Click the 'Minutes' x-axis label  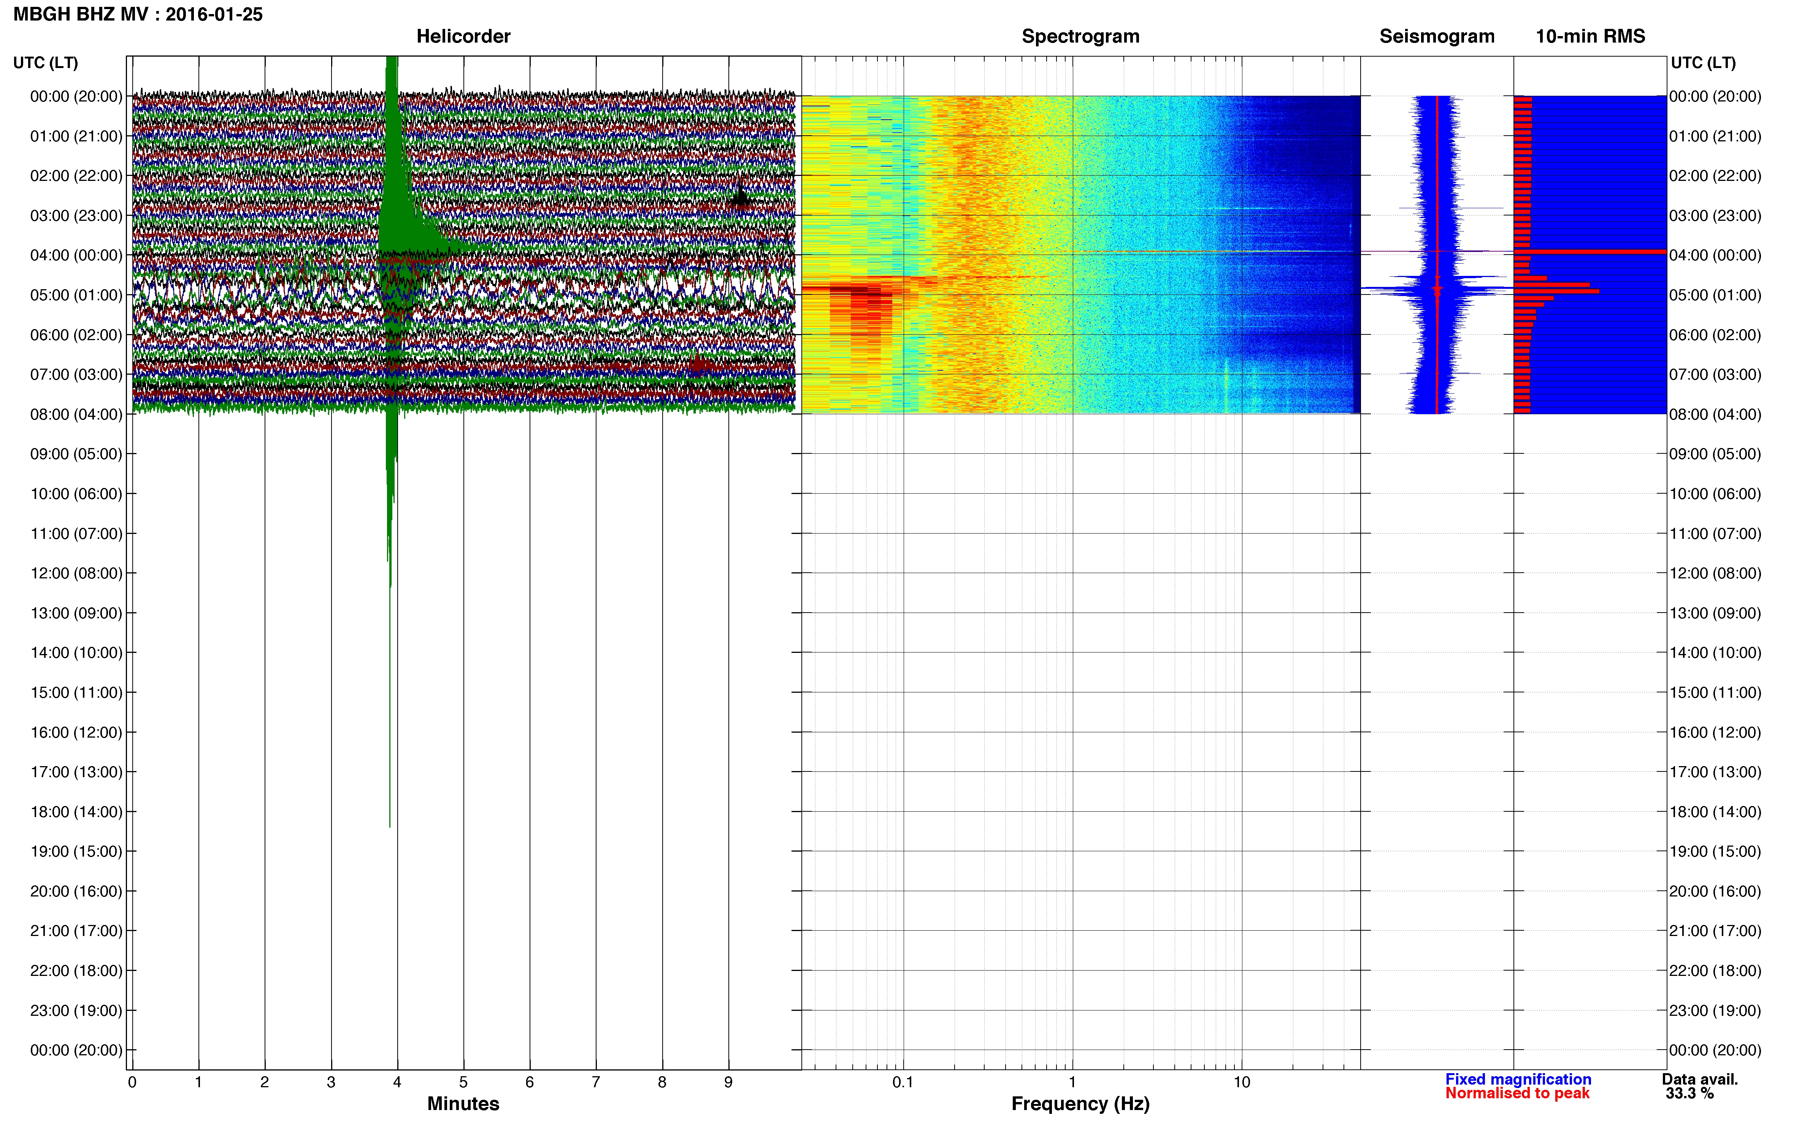(x=463, y=1104)
